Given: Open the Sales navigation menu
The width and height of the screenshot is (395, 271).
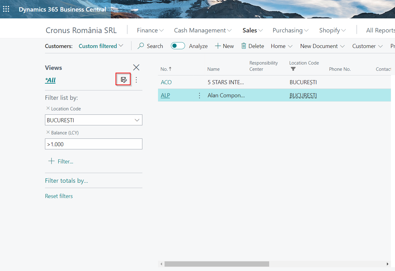Looking at the screenshot, I should click(x=253, y=30).
